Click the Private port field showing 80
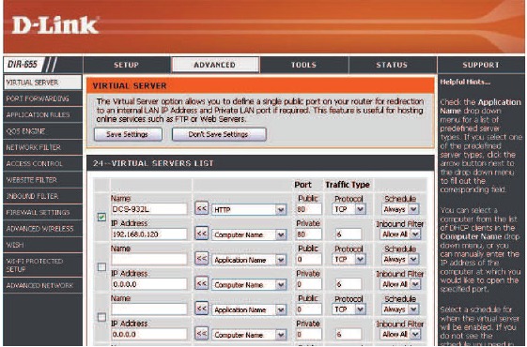The image size is (527, 347). (308, 234)
